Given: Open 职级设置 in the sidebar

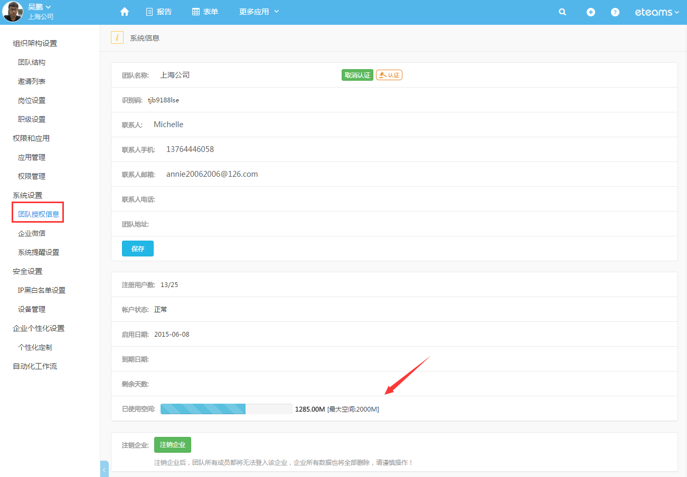Looking at the screenshot, I should pos(32,119).
